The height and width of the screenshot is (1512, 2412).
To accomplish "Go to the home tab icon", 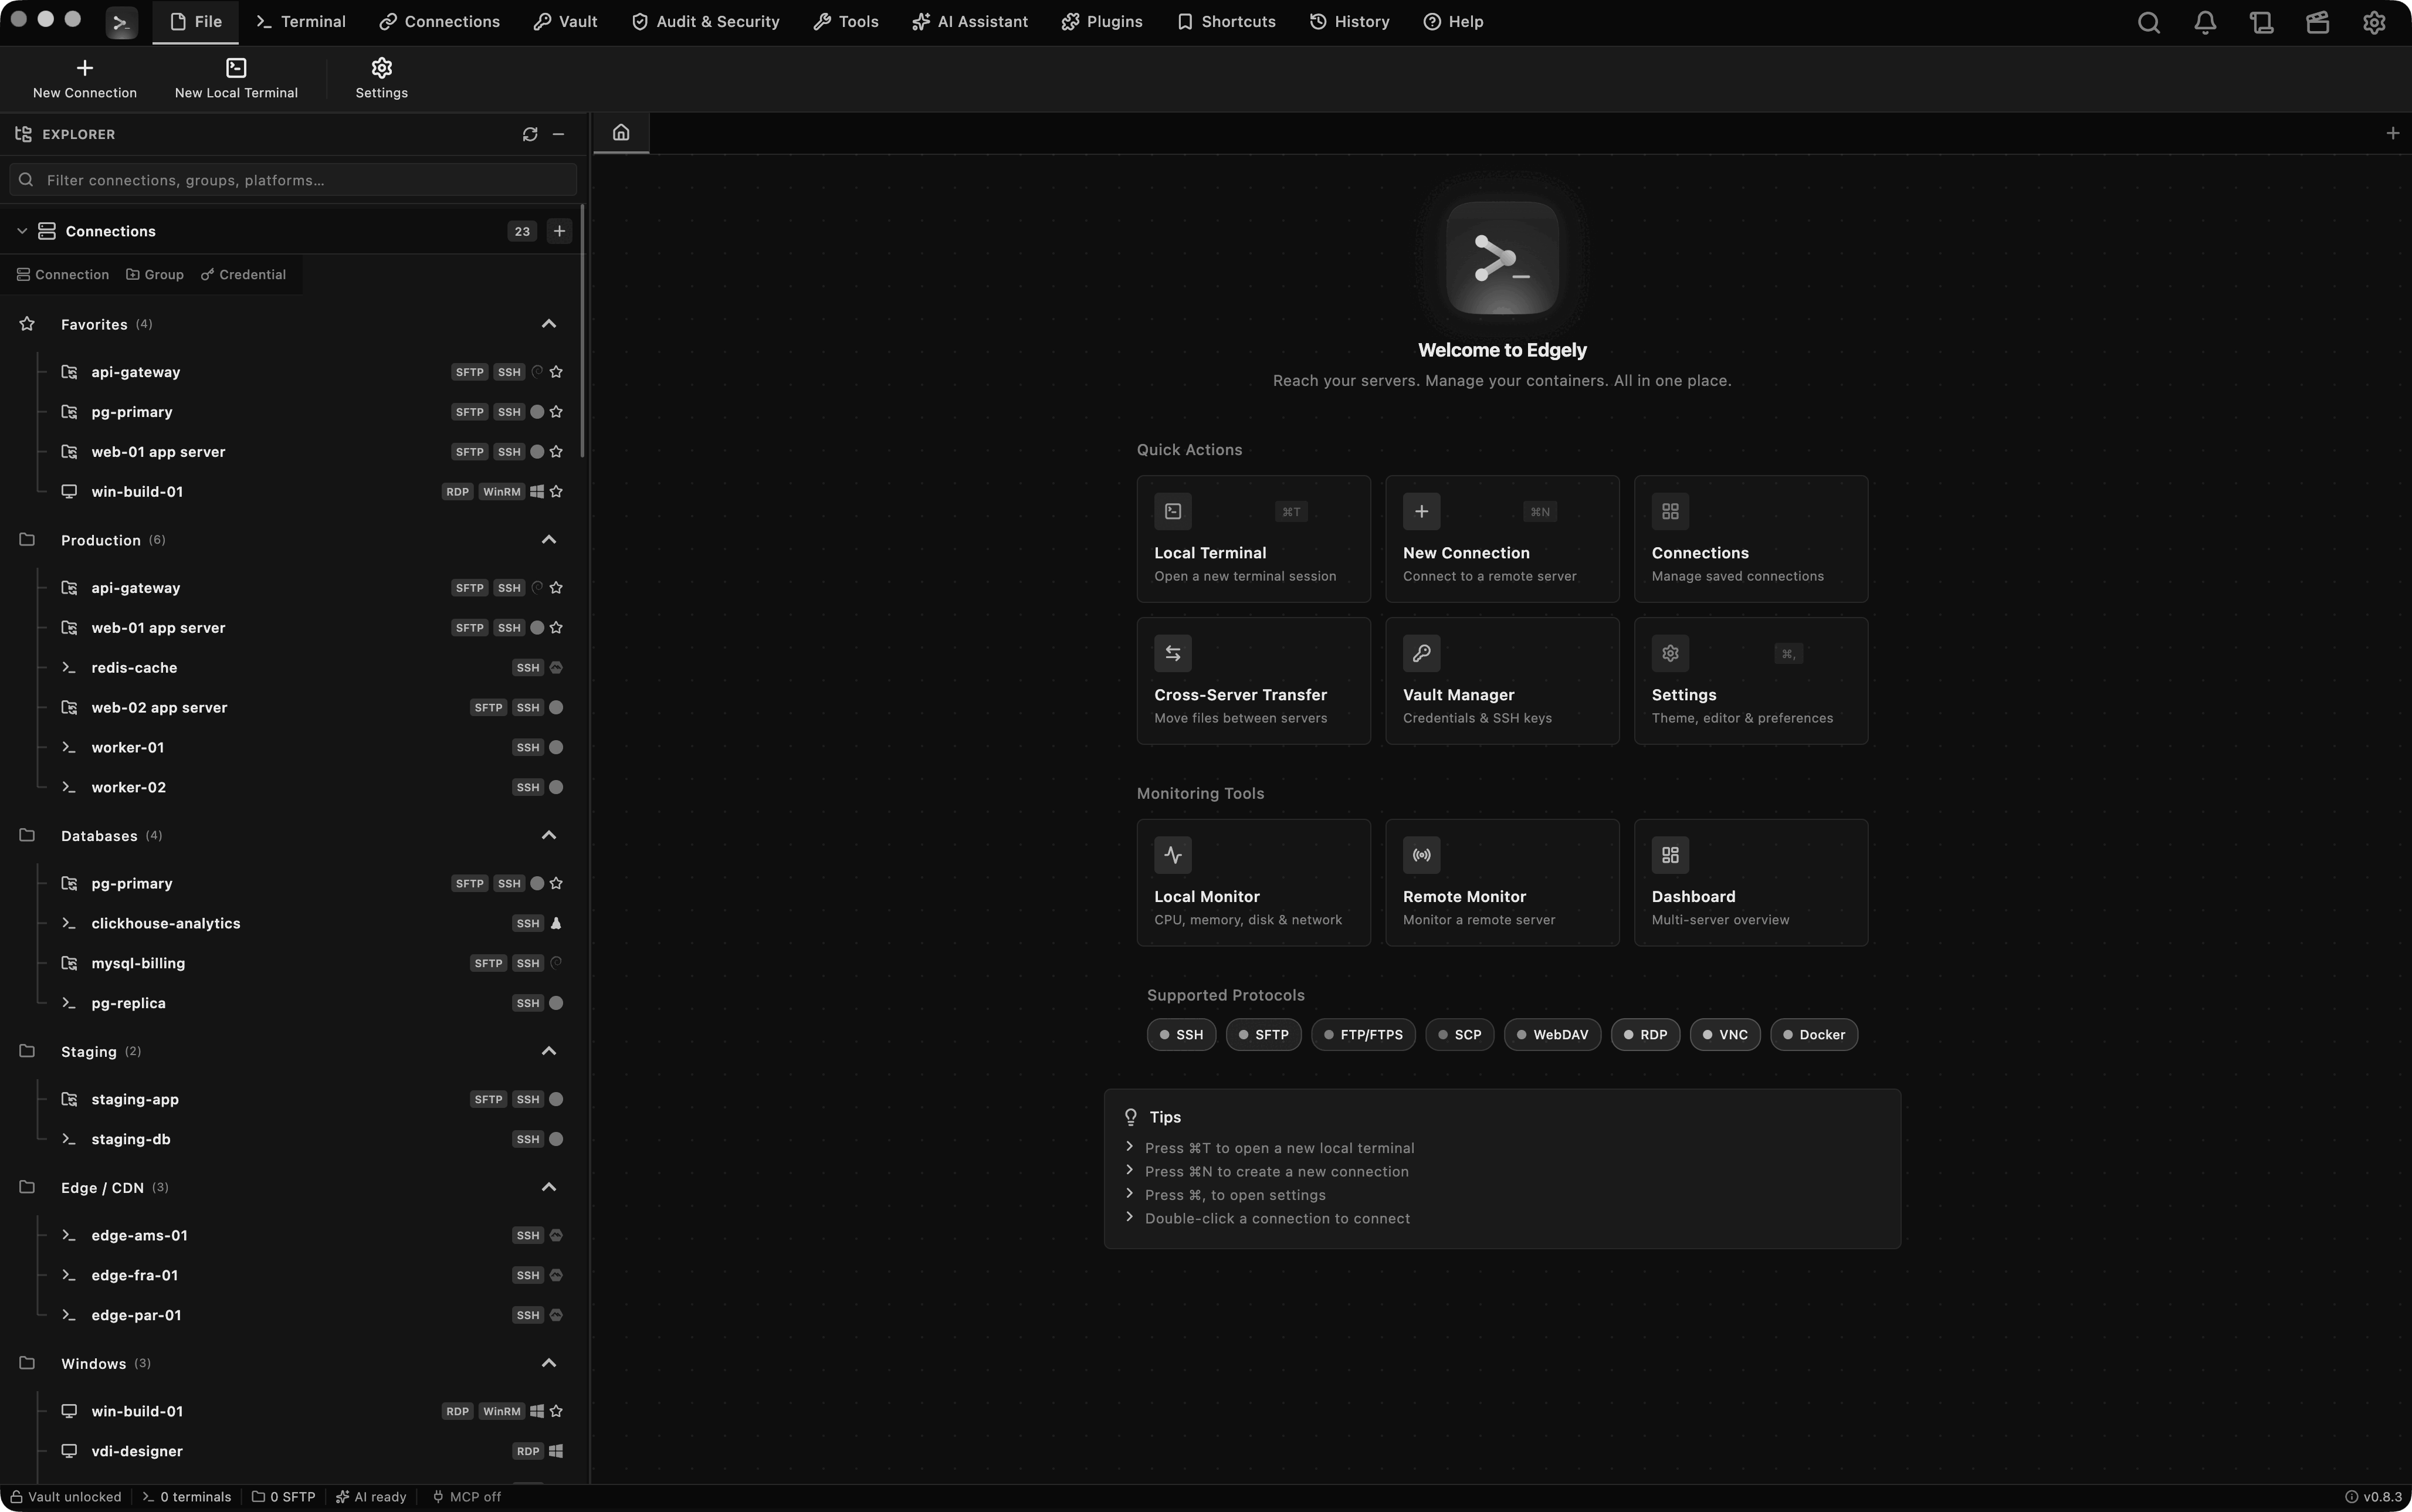I will click(x=621, y=133).
